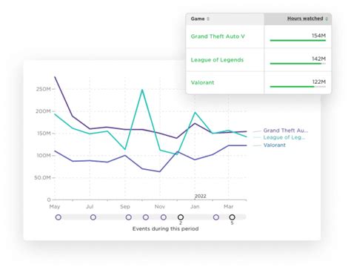Select event marker below Jul
The image size is (351, 270).
[x=93, y=217]
